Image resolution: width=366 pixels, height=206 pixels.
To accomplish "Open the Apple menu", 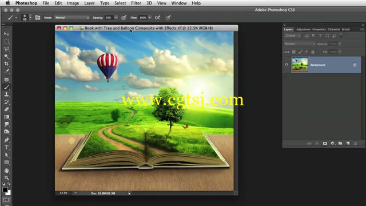I will (7, 3).
